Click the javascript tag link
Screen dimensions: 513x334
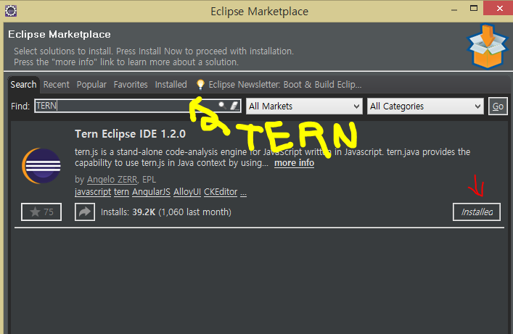(x=93, y=192)
